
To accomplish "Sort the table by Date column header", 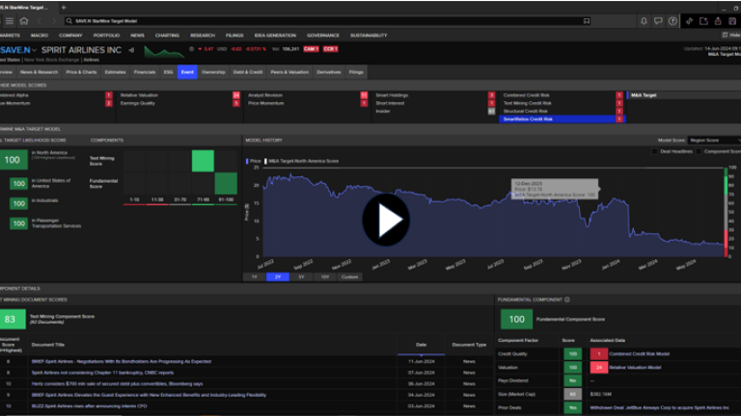I will [421, 344].
